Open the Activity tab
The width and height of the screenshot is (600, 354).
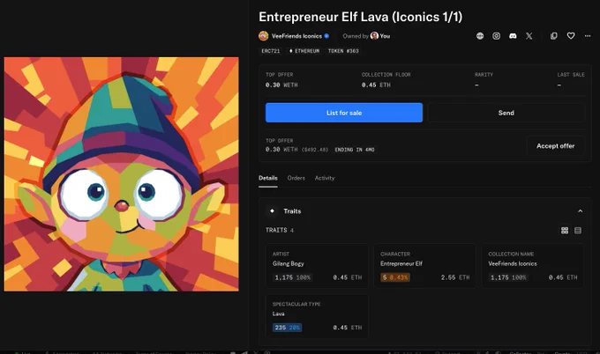click(x=325, y=178)
